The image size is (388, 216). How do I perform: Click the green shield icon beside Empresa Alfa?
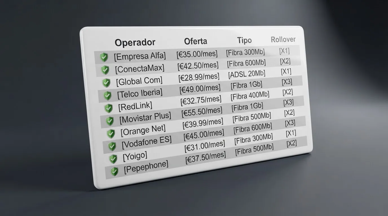click(104, 57)
